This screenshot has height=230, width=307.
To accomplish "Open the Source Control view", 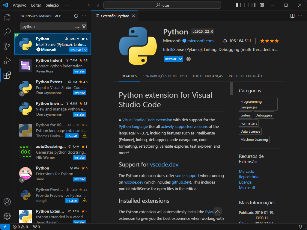I will click(x=7, y=46).
